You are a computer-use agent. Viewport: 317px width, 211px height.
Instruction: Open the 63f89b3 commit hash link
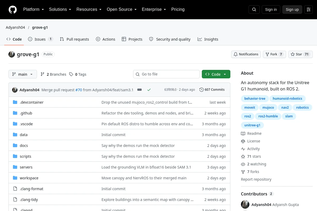coord(170,90)
